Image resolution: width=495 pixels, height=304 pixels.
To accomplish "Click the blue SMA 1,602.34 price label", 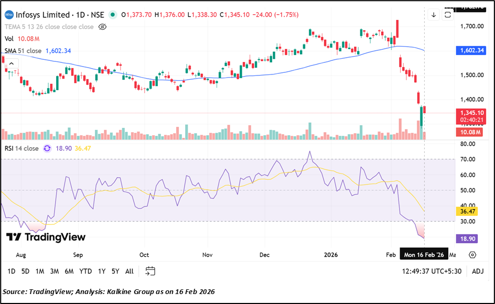I will [x=471, y=51].
